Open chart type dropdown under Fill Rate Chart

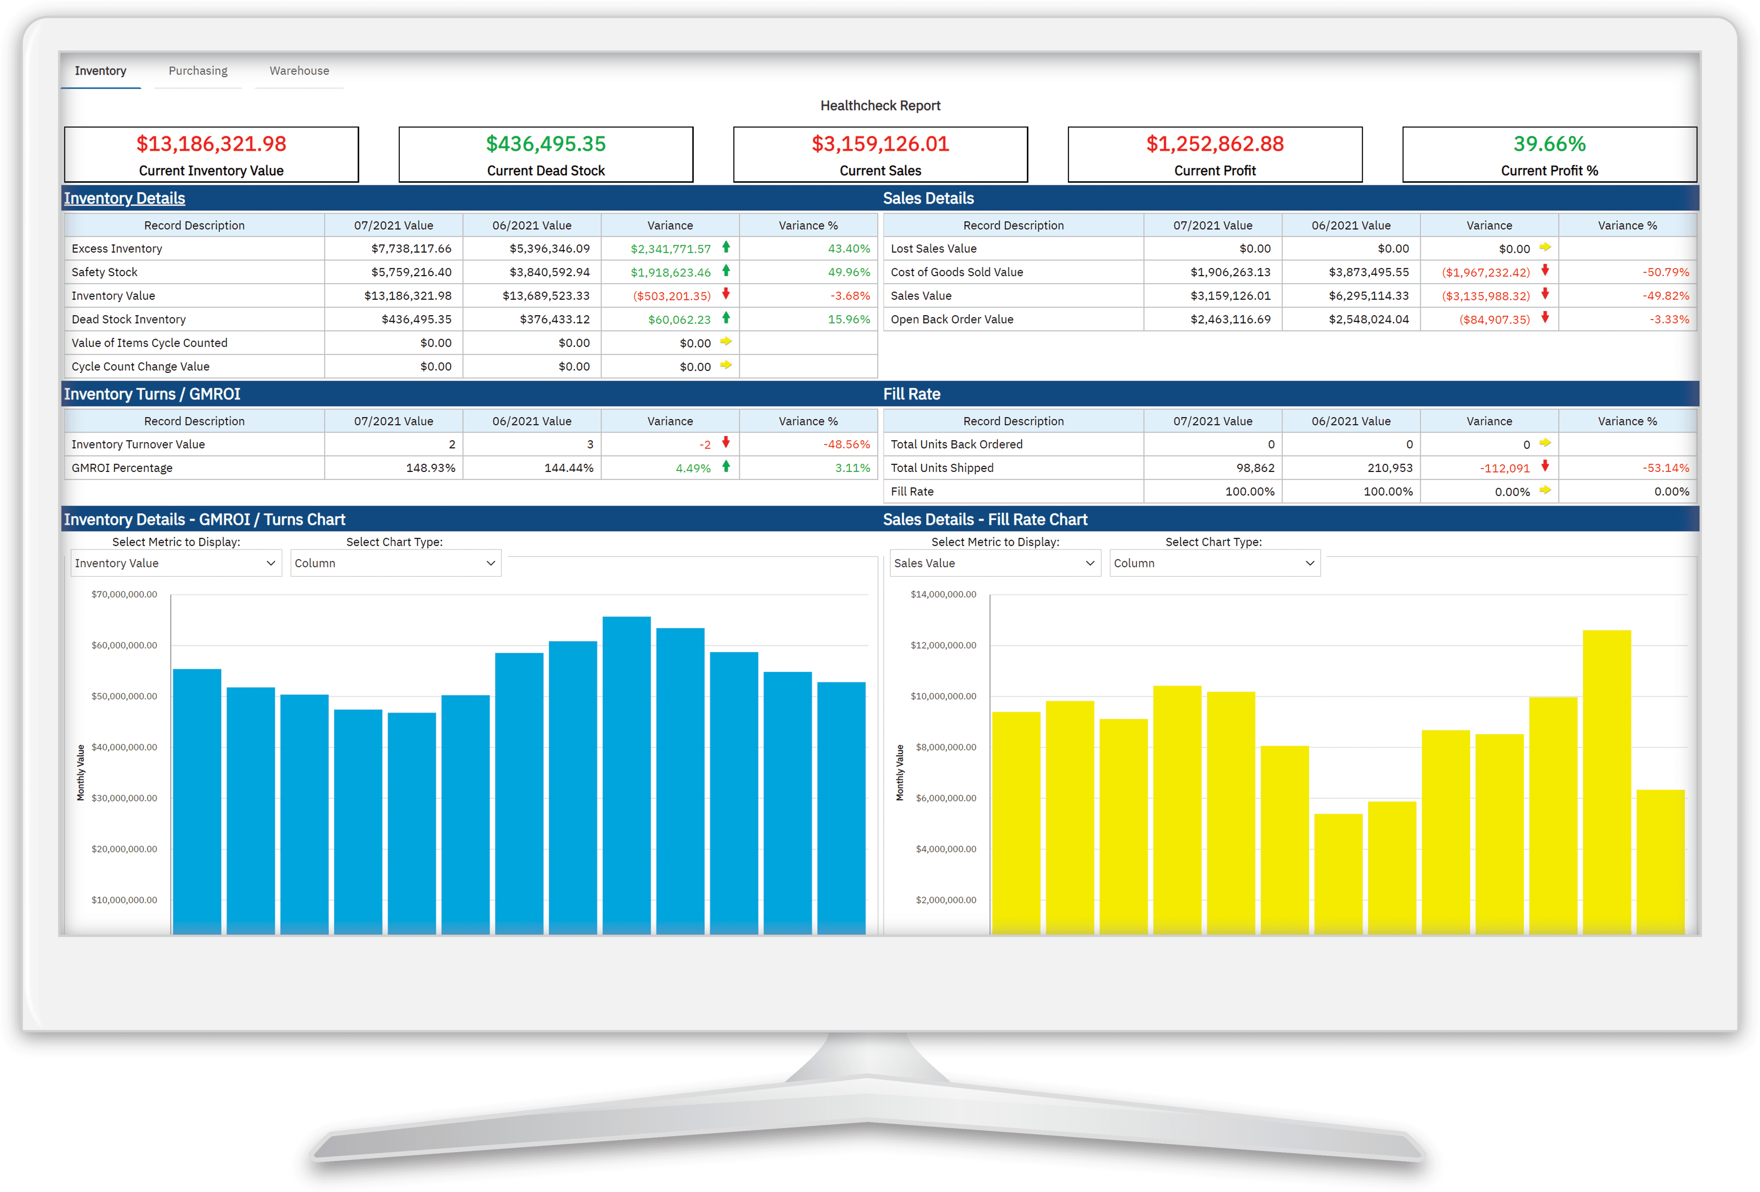point(1215,563)
